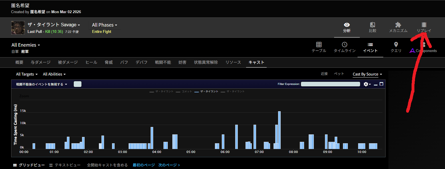Screen dimensions: 445x169
Task: Open the リプレイ film icon view
Action: click(x=424, y=27)
